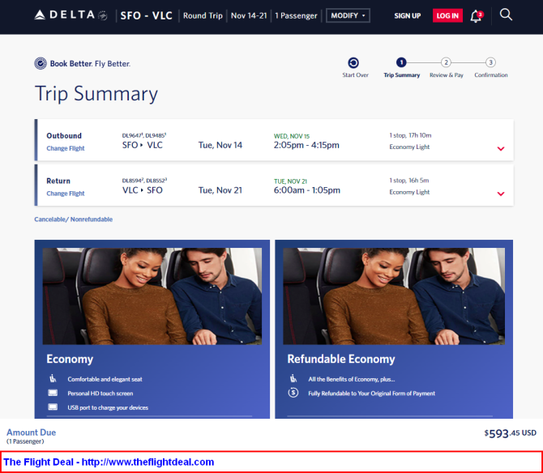Image resolution: width=543 pixels, height=473 pixels.
Task: Open Cancelable/ Nonrefundable link
Action: tap(74, 219)
